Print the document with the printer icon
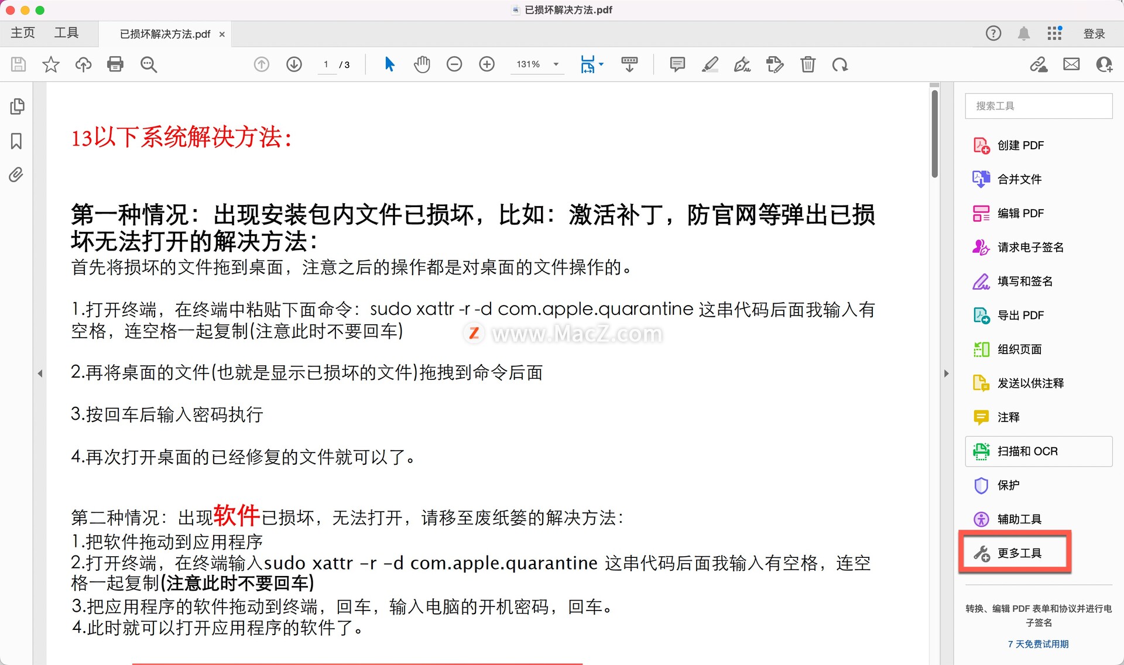This screenshot has height=665, width=1124. coord(115,64)
